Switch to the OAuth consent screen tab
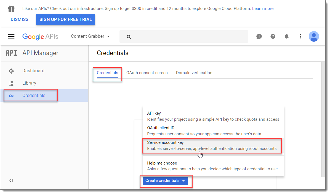Viewport: 330px width, 194px height. click(x=147, y=73)
